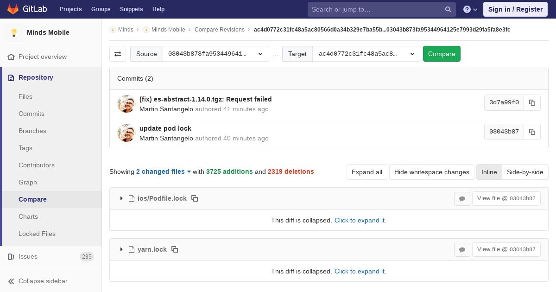
Task: Open the Help link in navbar
Action: pyautogui.click(x=158, y=9)
